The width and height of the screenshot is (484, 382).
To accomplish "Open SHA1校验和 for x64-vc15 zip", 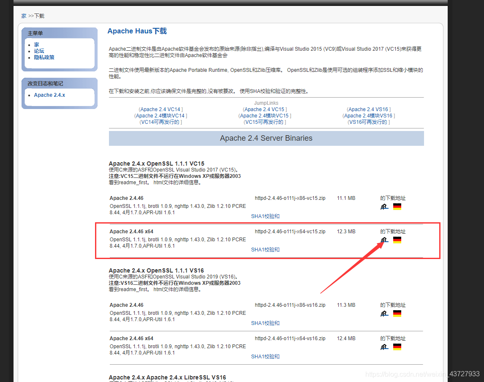I will (265, 249).
